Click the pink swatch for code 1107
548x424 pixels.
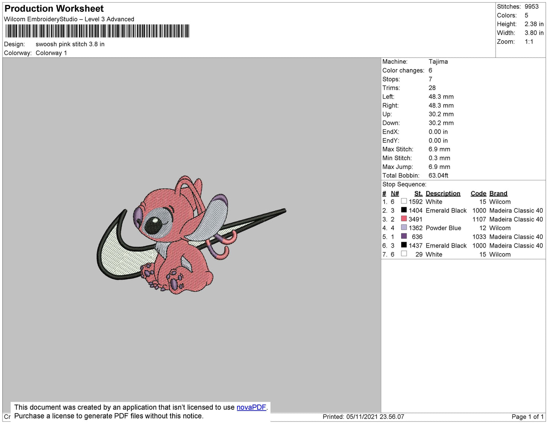click(404, 219)
